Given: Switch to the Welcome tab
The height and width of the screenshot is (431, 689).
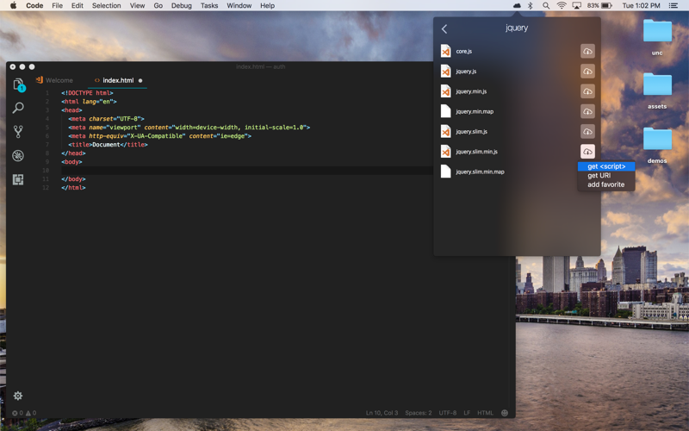Looking at the screenshot, I should pyautogui.click(x=54, y=80).
